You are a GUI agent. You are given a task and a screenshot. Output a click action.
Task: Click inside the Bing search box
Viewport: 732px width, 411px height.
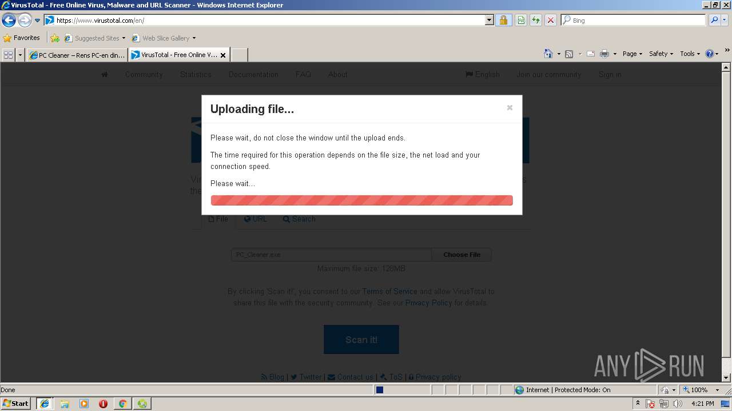(x=634, y=20)
